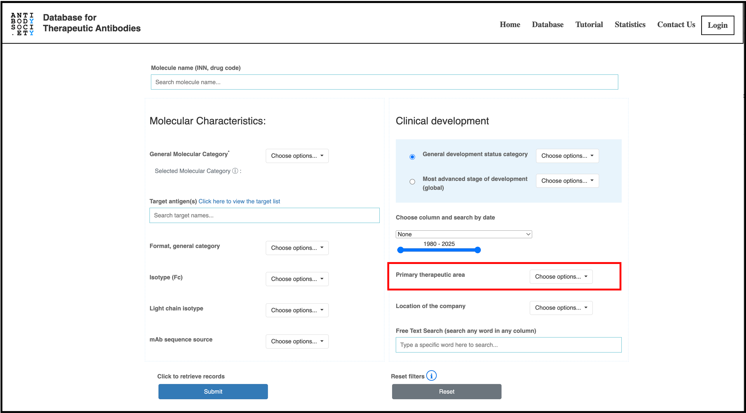746x413 pixels.
Task: Open the Tutorial menu item
Action: tap(589, 25)
